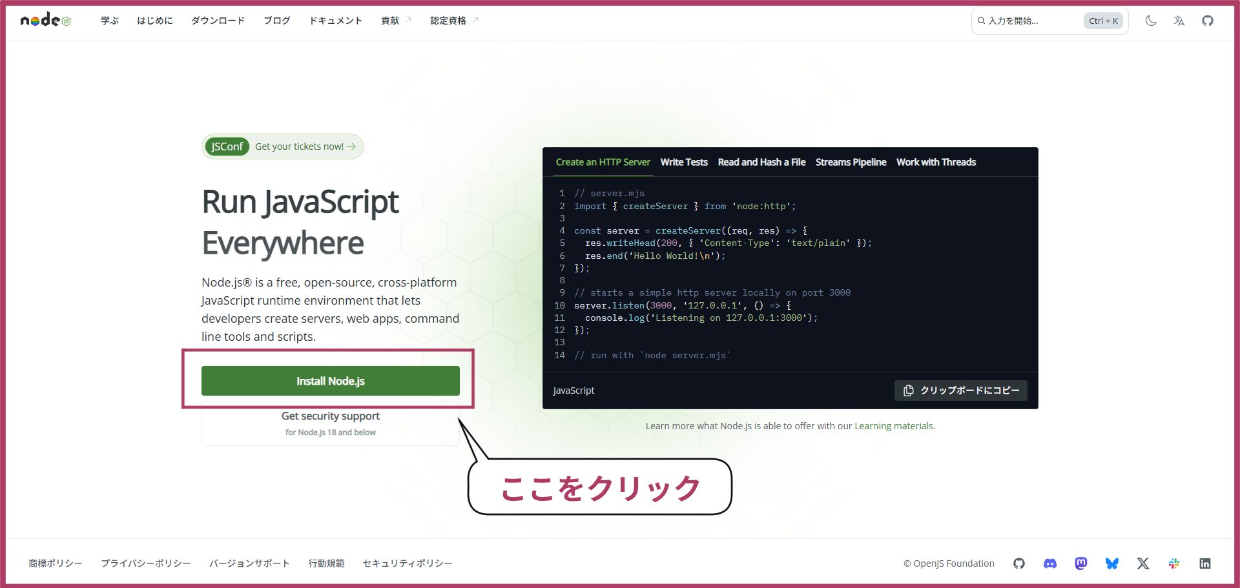Viewport: 1240px width, 588px height.
Task: Open セキュリティポリシー footer link
Action: click(x=408, y=563)
